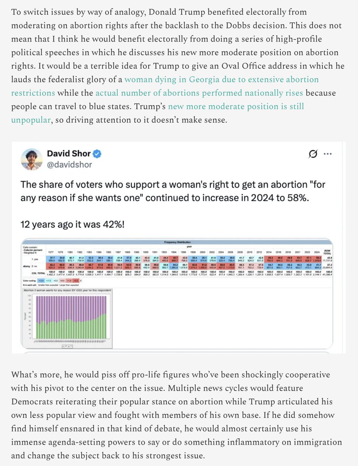Open the tweet's three-dot more menu
Screen dimensions: 358x466
click(327, 155)
